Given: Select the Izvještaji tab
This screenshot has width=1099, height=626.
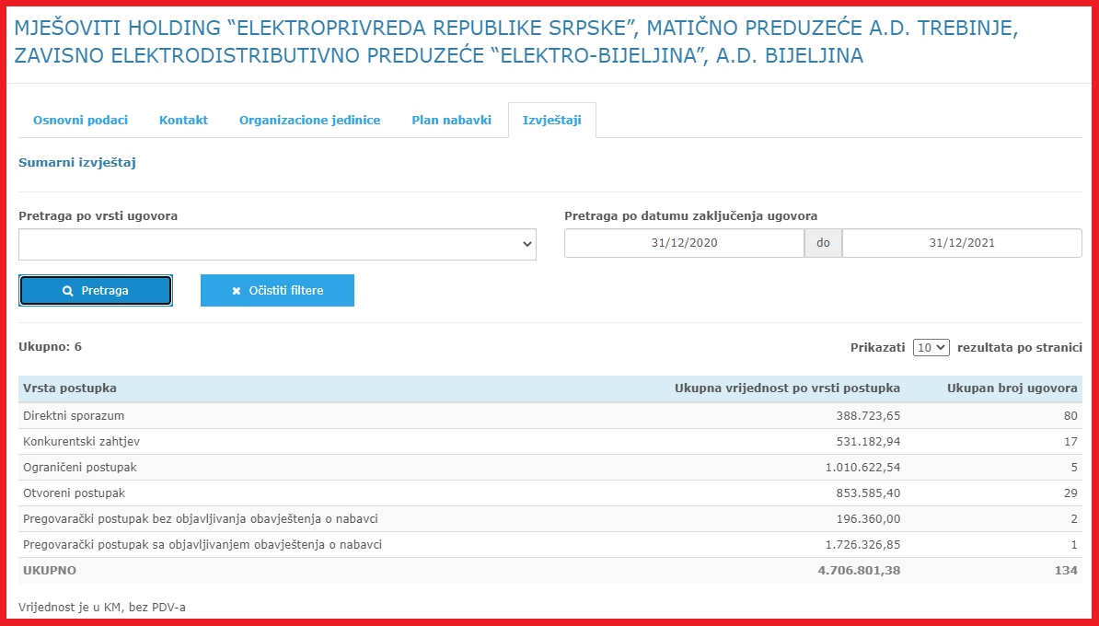Looking at the screenshot, I should (x=552, y=120).
